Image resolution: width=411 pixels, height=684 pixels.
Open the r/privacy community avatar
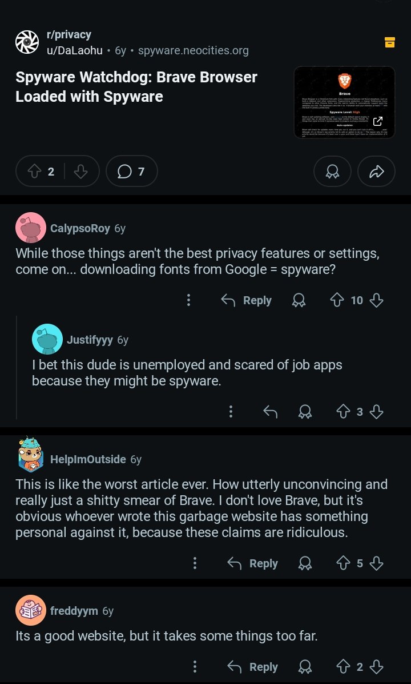[26, 42]
